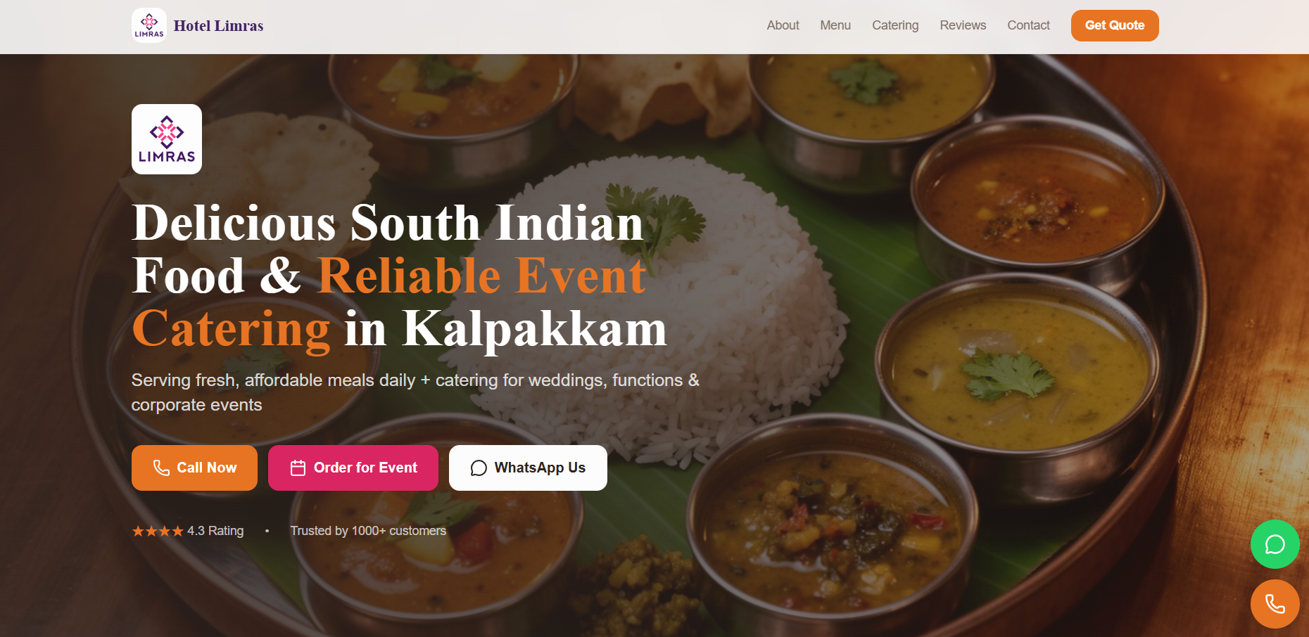Open the About section from navigation
1309x637 pixels.
tap(783, 25)
